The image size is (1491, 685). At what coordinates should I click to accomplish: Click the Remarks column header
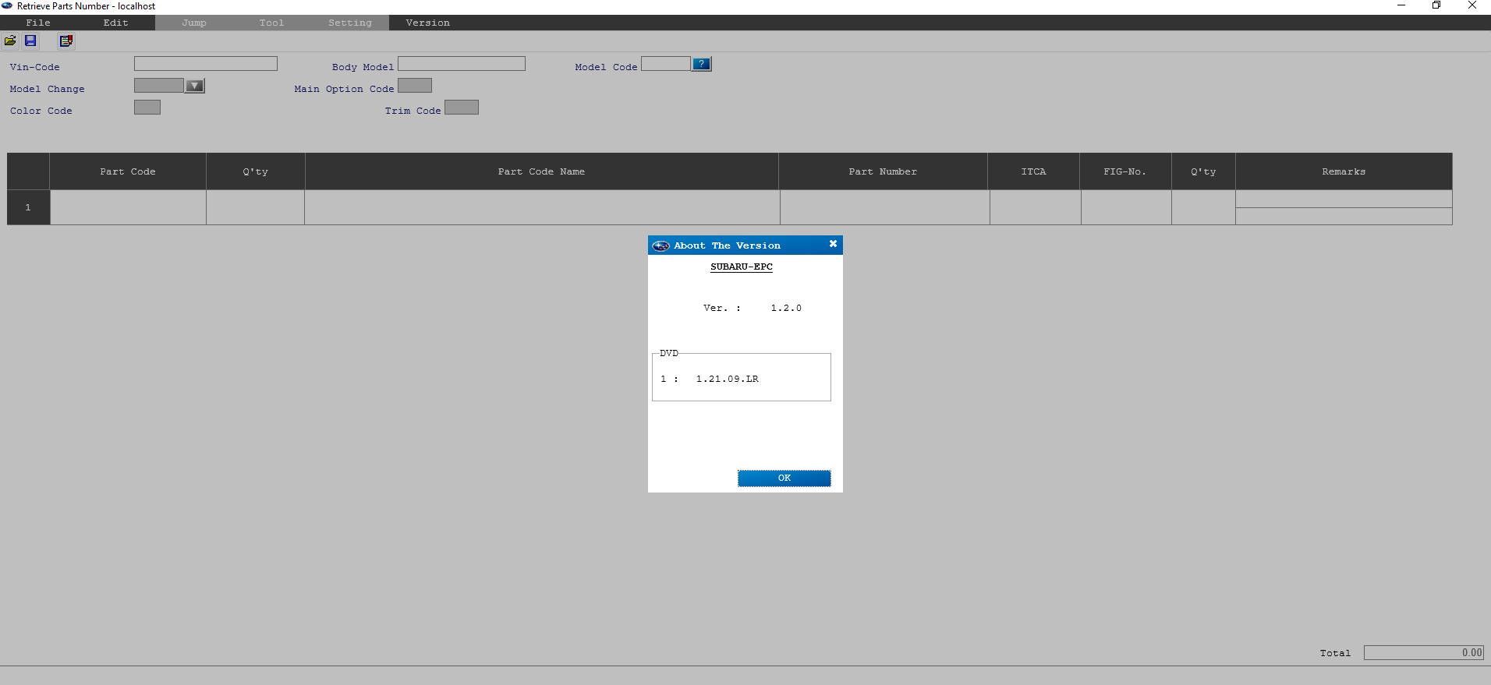click(1344, 171)
